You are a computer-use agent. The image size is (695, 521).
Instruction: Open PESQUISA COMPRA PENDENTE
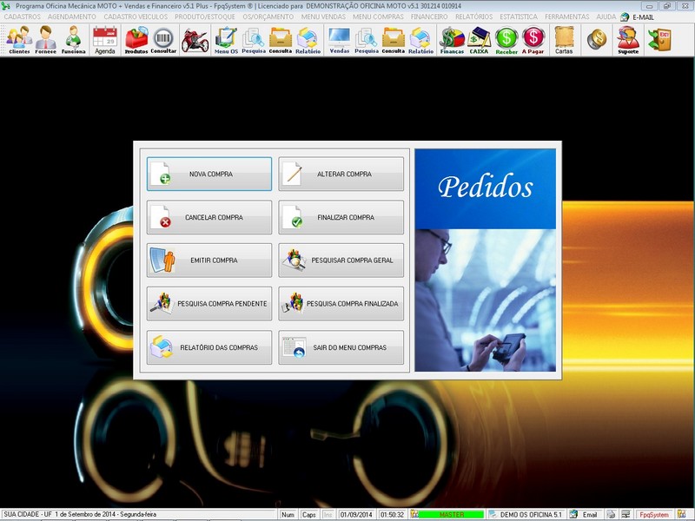tap(209, 304)
